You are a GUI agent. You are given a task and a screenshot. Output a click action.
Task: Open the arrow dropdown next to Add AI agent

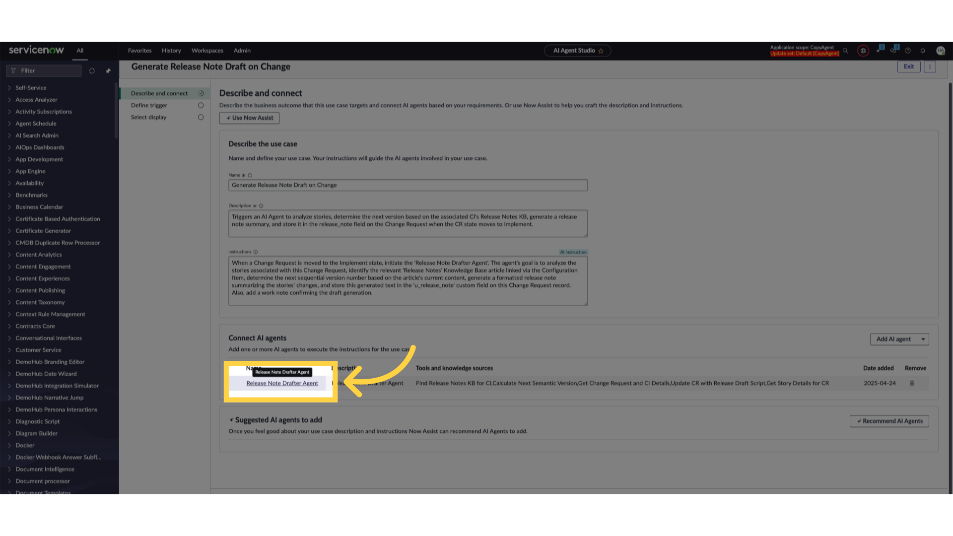(923, 339)
